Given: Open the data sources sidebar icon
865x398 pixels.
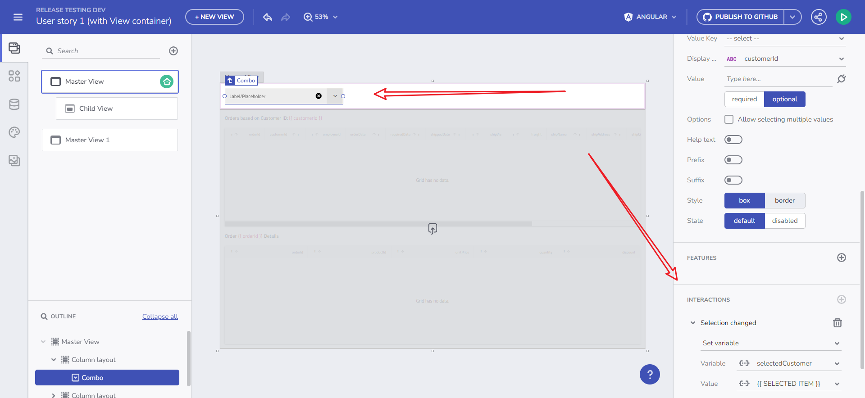Looking at the screenshot, I should coord(14,104).
